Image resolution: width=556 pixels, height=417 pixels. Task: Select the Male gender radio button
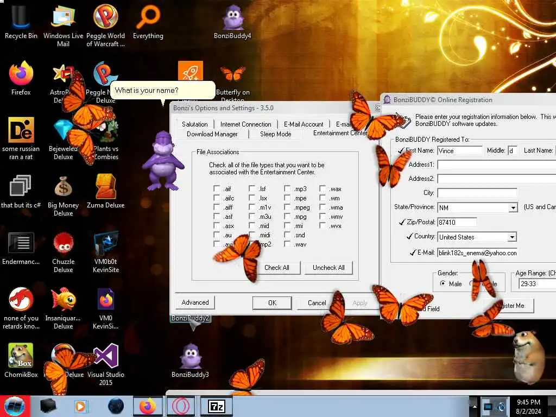[443, 283]
